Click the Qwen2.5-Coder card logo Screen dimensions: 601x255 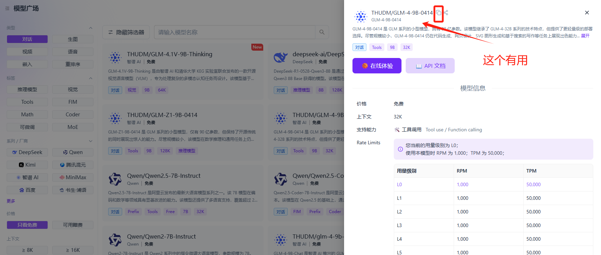tap(280, 179)
